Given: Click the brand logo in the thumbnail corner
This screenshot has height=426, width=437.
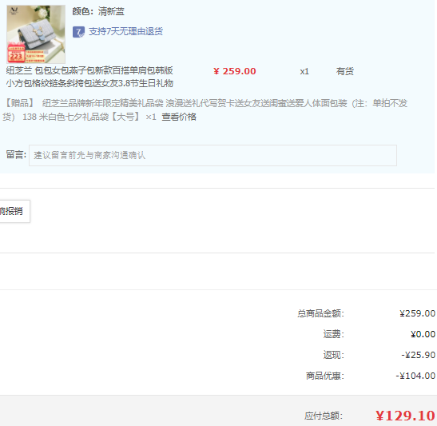Looking at the screenshot, I should coord(14,11).
